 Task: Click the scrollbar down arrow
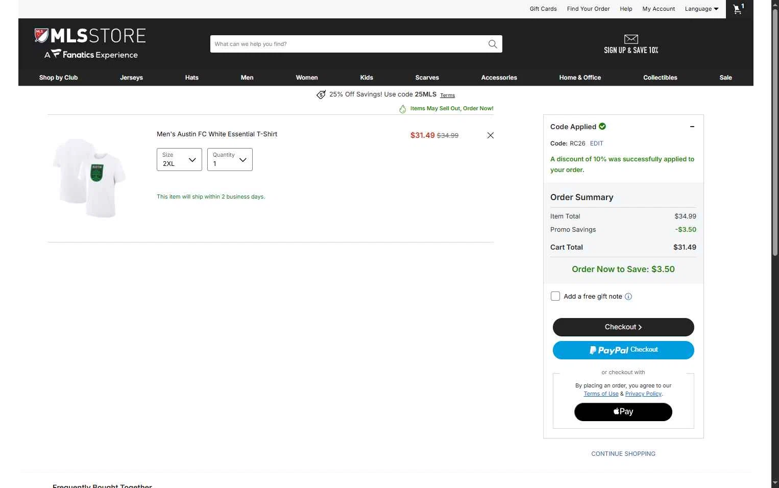tap(775, 483)
